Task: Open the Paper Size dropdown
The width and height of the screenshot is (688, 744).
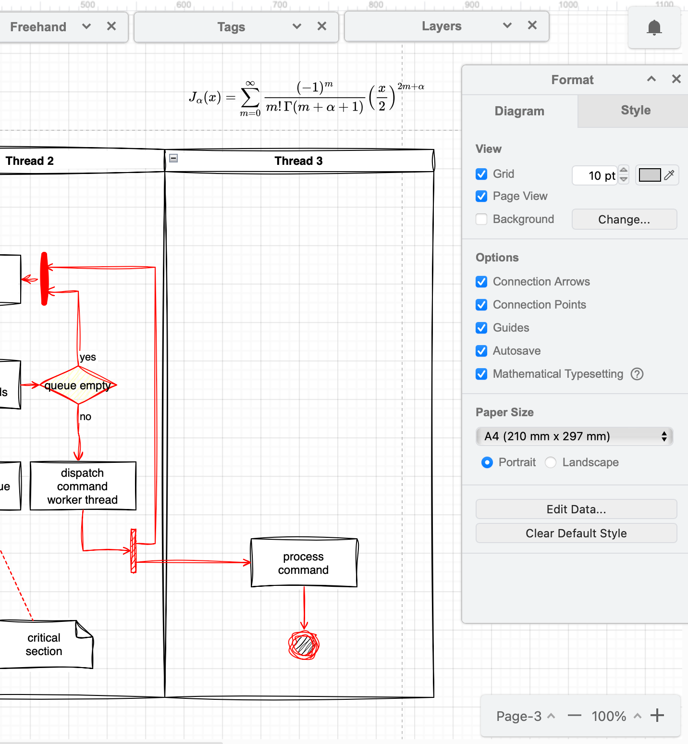Action: pyautogui.click(x=575, y=436)
